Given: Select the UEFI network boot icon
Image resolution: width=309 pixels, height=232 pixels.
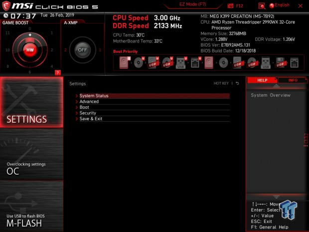Looking at the screenshot, I should (196, 62).
